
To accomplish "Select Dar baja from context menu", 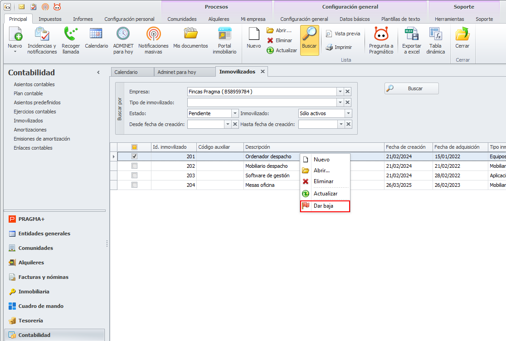I will [325, 206].
